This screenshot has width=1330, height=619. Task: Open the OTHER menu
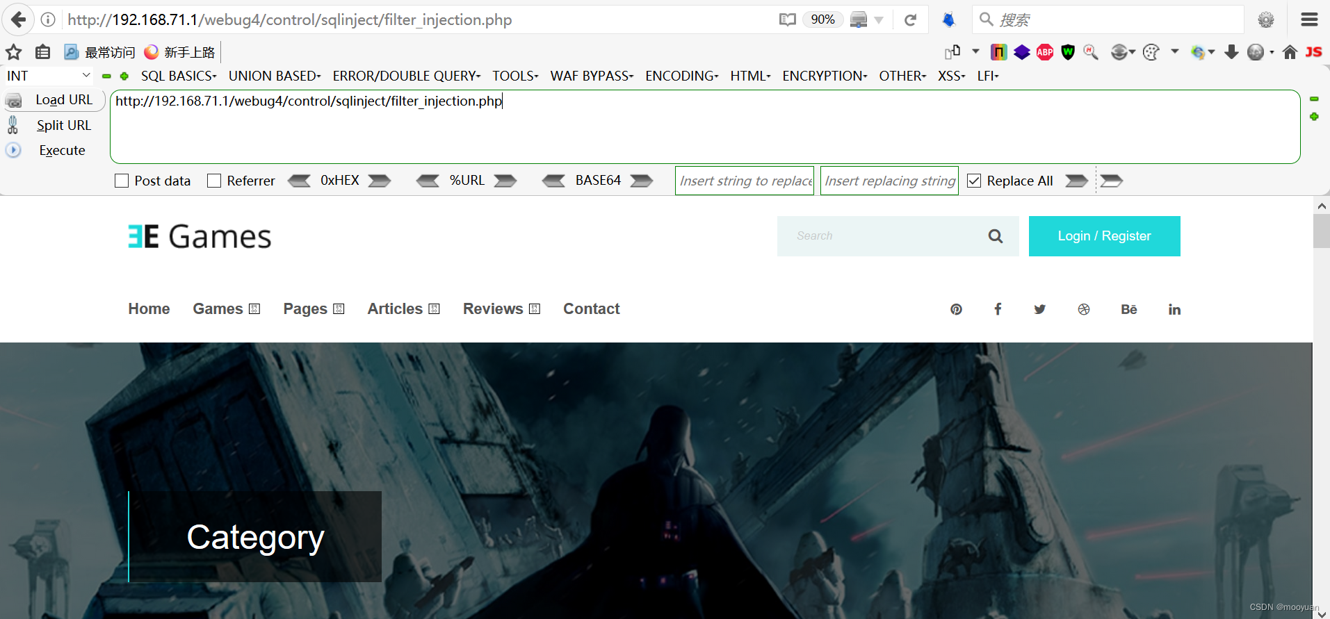[x=902, y=76]
